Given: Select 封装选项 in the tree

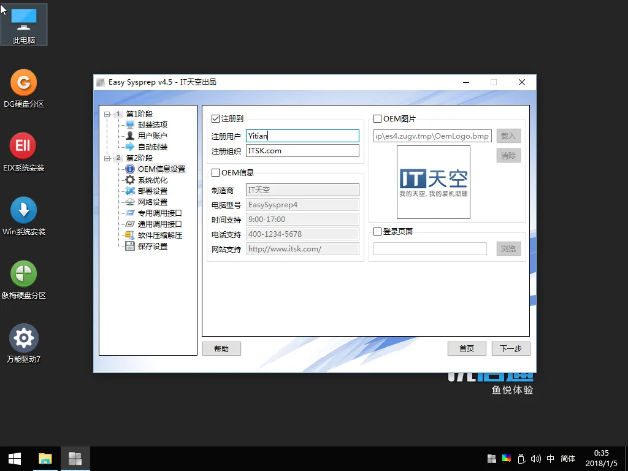Looking at the screenshot, I should (153, 125).
